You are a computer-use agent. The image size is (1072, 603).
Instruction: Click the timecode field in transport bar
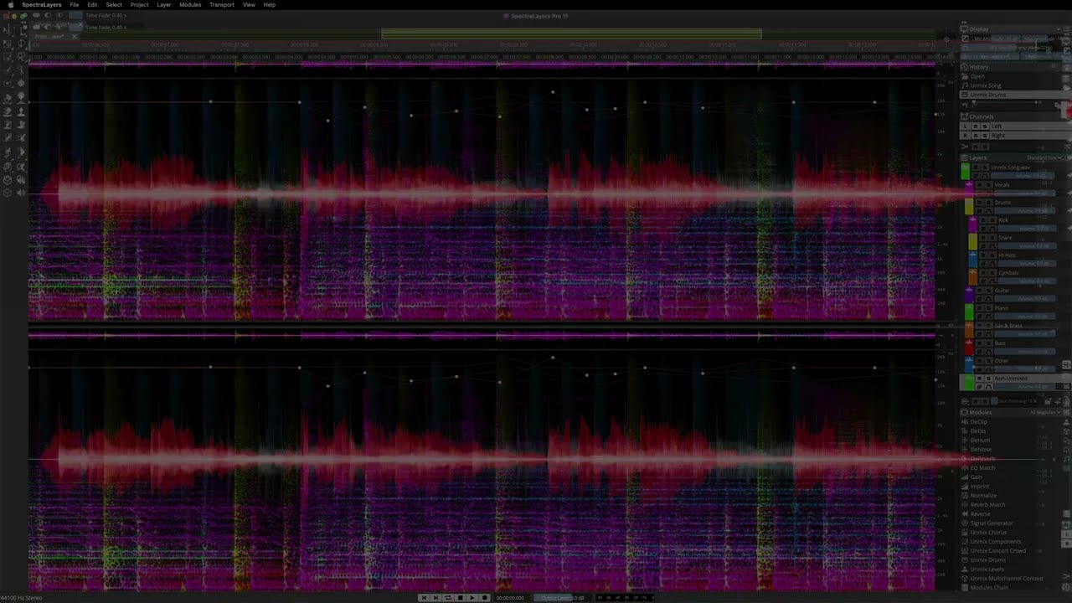pos(510,598)
